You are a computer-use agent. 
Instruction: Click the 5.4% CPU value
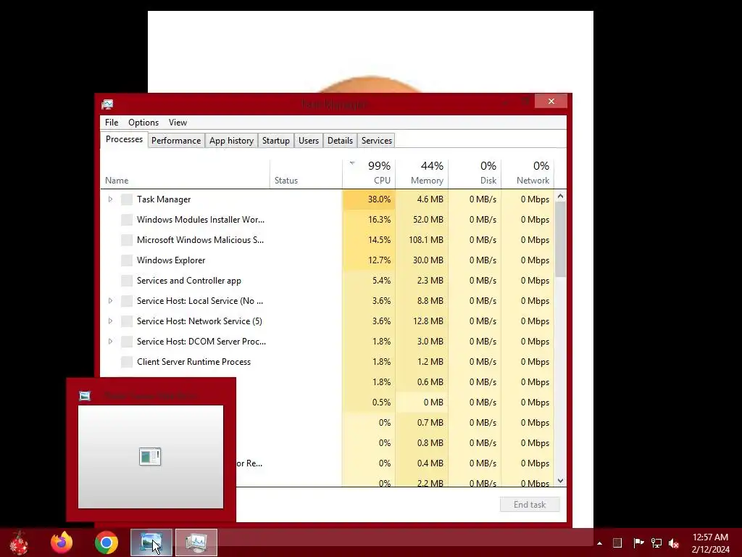click(x=381, y=281)
